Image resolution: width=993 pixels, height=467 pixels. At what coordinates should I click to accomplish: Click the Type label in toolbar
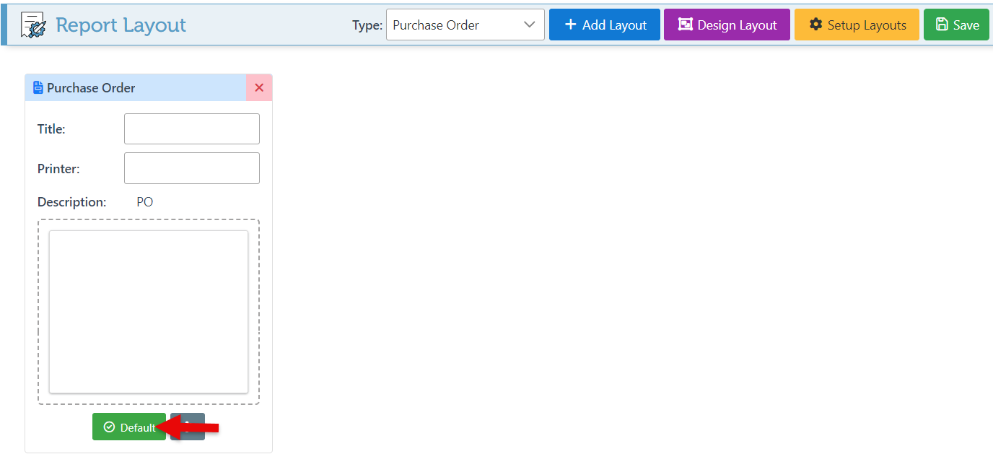point(367,25)
